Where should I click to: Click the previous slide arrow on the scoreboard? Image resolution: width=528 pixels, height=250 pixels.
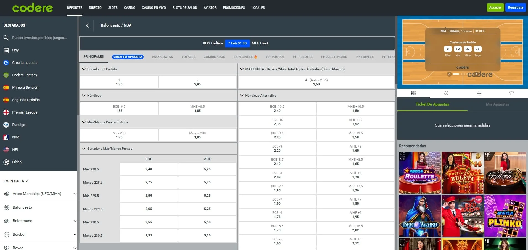449,74
